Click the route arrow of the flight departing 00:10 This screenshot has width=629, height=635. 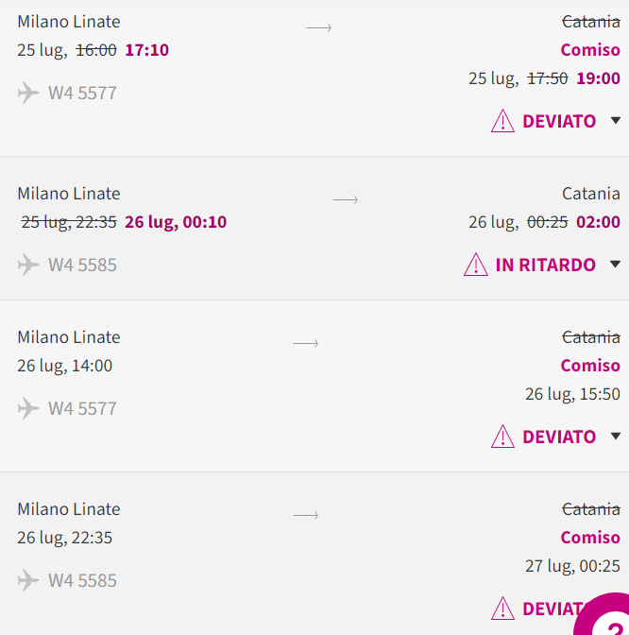pyautogui.click(x=346, y=199)
